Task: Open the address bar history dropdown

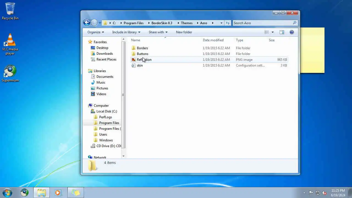Action: [221, 23]
